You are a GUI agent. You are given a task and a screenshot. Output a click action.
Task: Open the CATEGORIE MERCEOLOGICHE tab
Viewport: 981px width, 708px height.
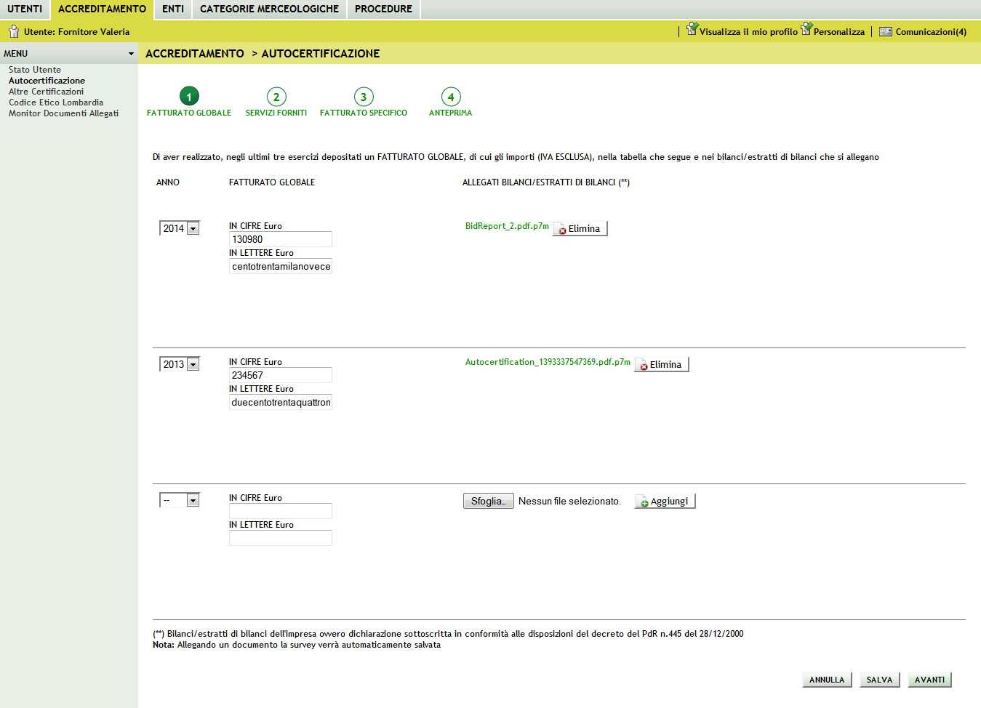pos(269,9)
